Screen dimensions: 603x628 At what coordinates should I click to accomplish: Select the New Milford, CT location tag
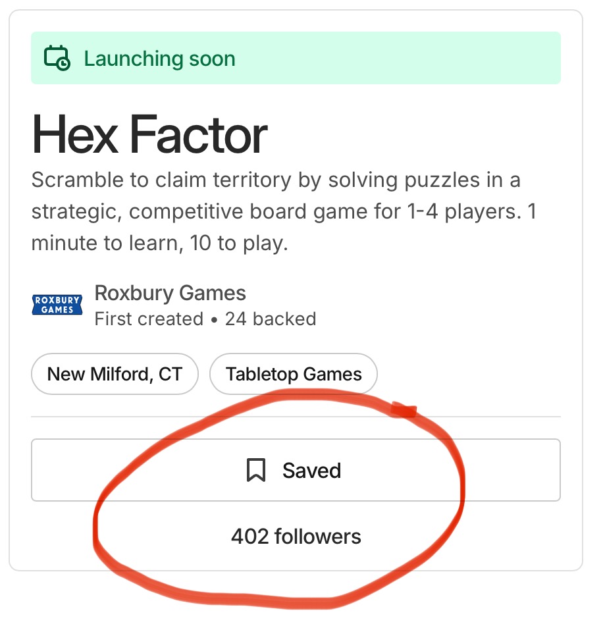tap(115, 375)
